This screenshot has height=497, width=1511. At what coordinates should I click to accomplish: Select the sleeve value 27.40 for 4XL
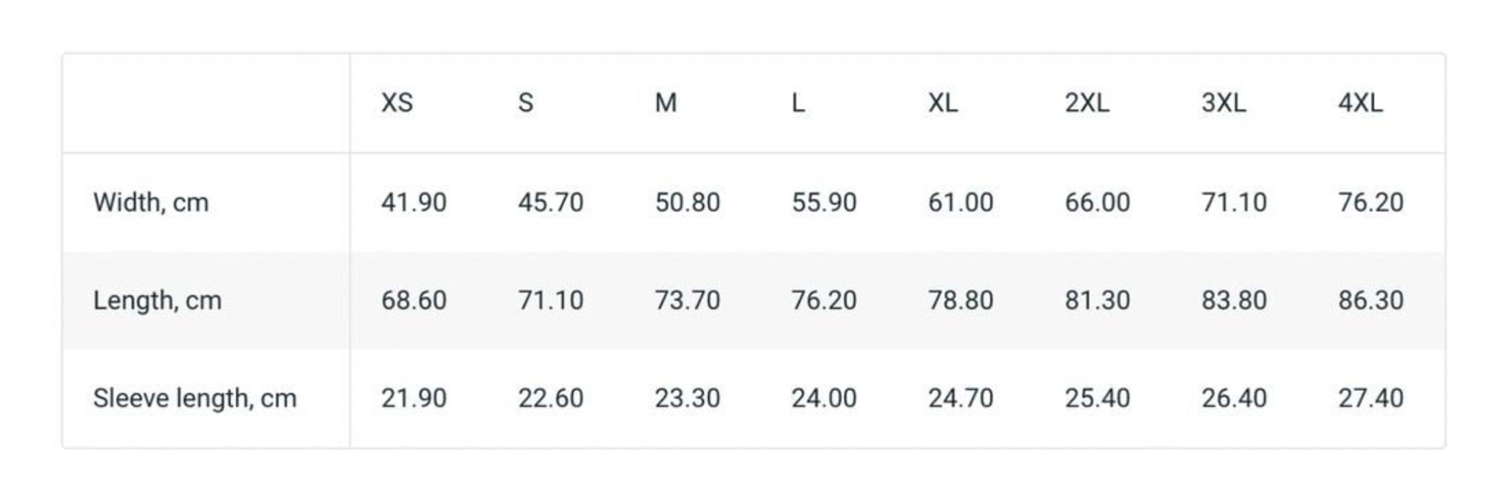1371,399
